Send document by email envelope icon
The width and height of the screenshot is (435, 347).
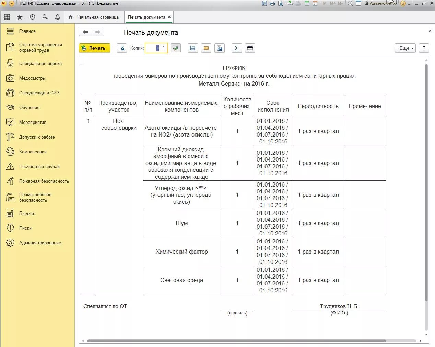206,48
